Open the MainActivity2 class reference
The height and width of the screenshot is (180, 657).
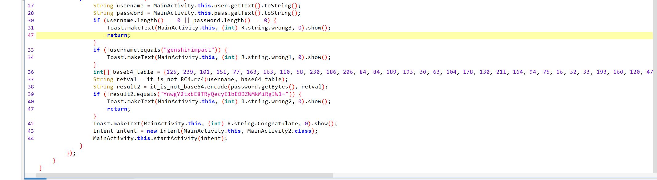(270, 131)
